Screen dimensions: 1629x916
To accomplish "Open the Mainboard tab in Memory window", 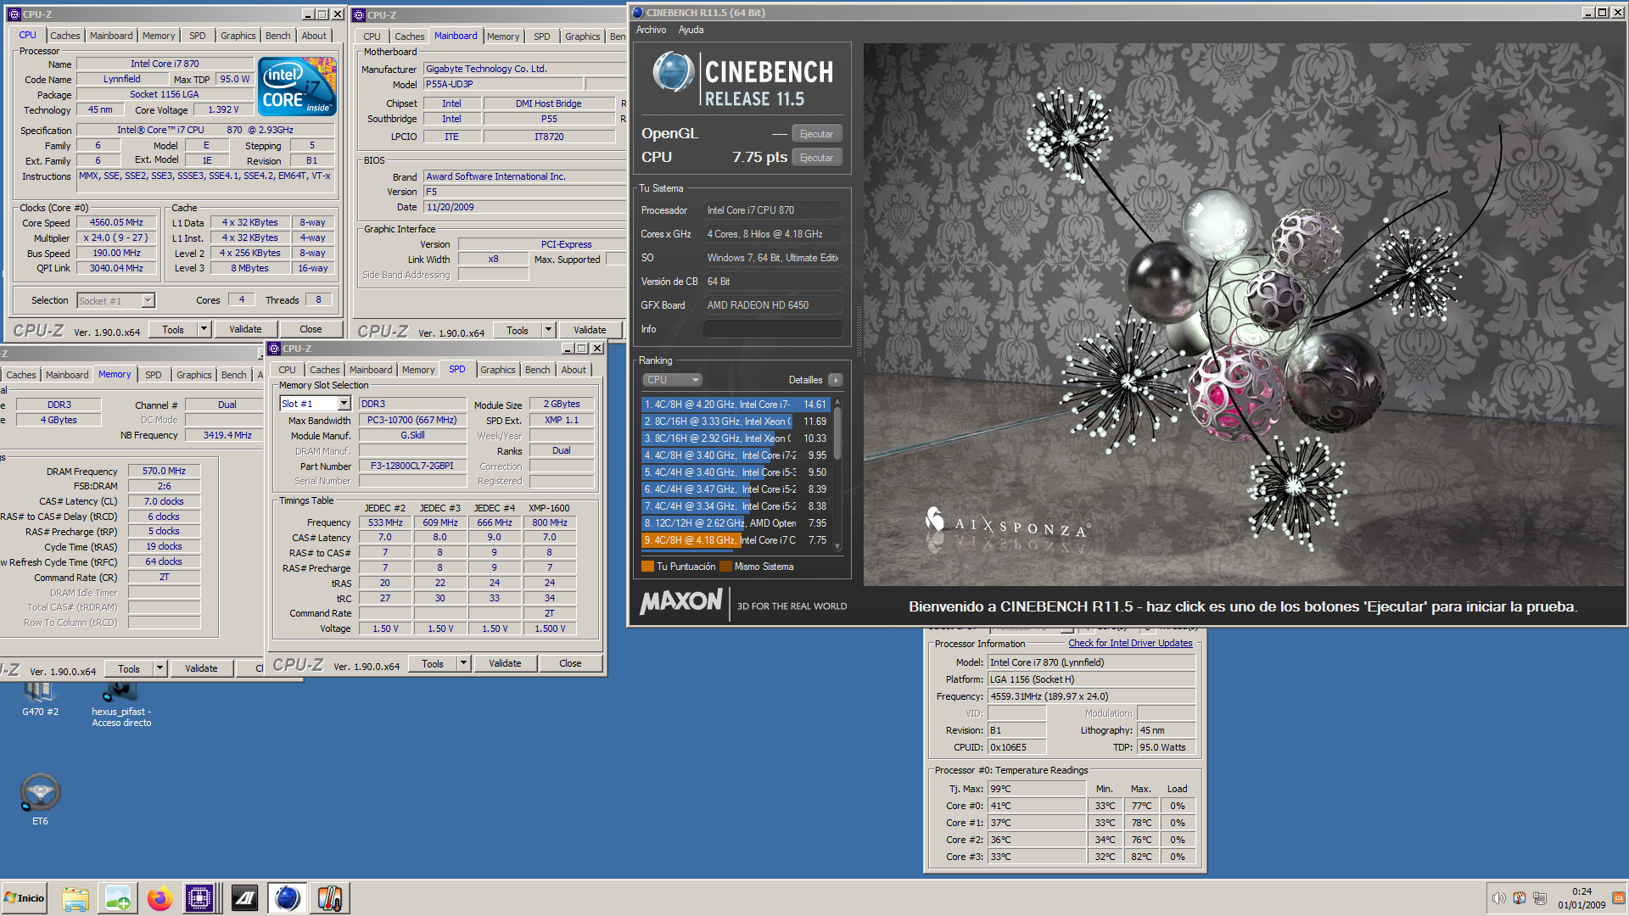I will (x=67, y=375).
